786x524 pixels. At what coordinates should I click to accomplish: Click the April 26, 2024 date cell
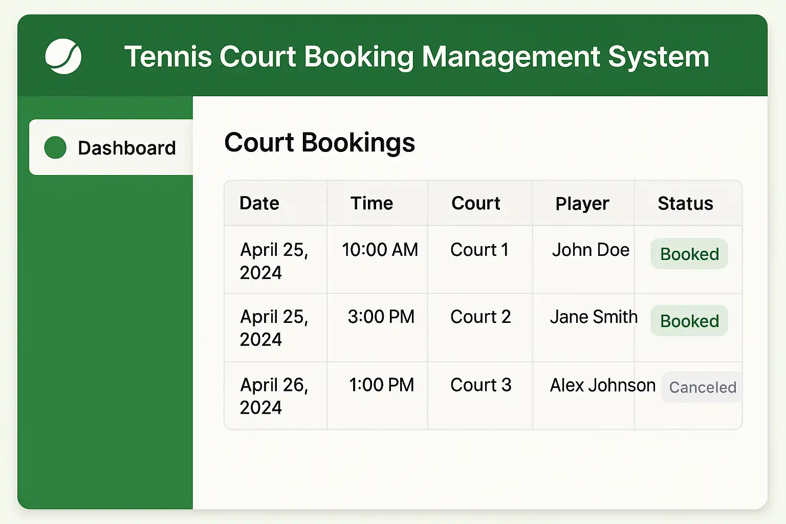pos(274,396)
